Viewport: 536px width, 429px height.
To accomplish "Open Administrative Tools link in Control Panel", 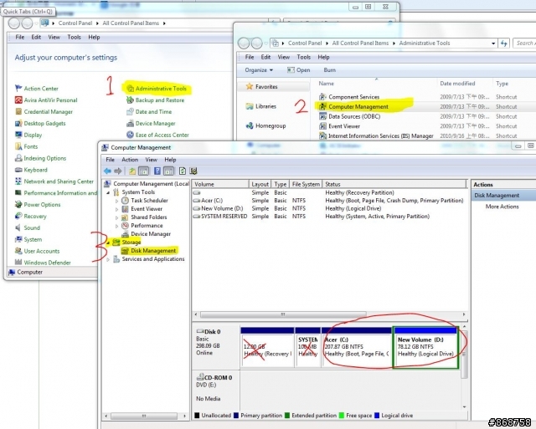I will point(161,89).
